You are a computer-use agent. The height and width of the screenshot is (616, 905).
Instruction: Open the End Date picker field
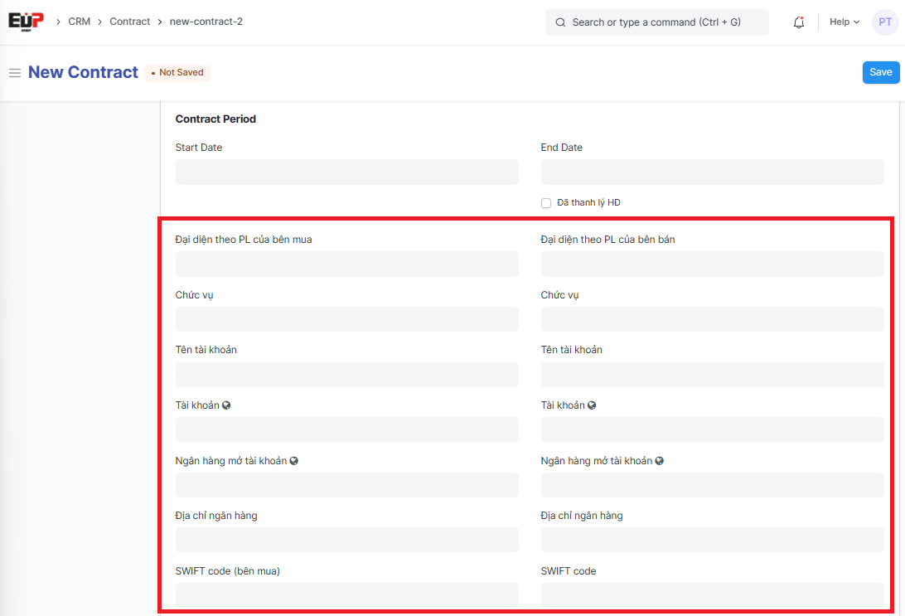712,172
